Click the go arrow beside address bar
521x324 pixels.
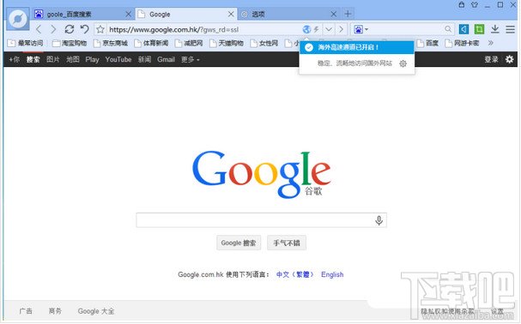point(342,29)
